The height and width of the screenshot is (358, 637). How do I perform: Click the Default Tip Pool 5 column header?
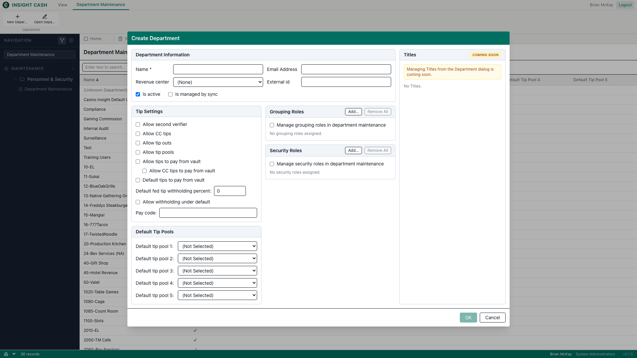point(590,80)
